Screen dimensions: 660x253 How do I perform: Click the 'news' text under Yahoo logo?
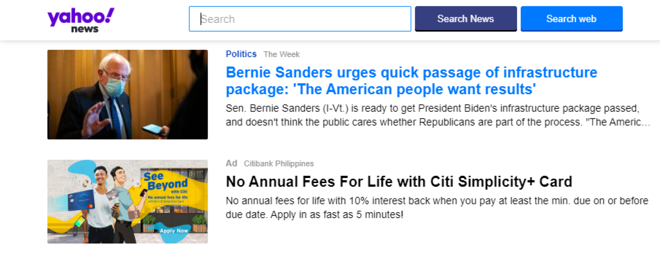click(85, 29)
